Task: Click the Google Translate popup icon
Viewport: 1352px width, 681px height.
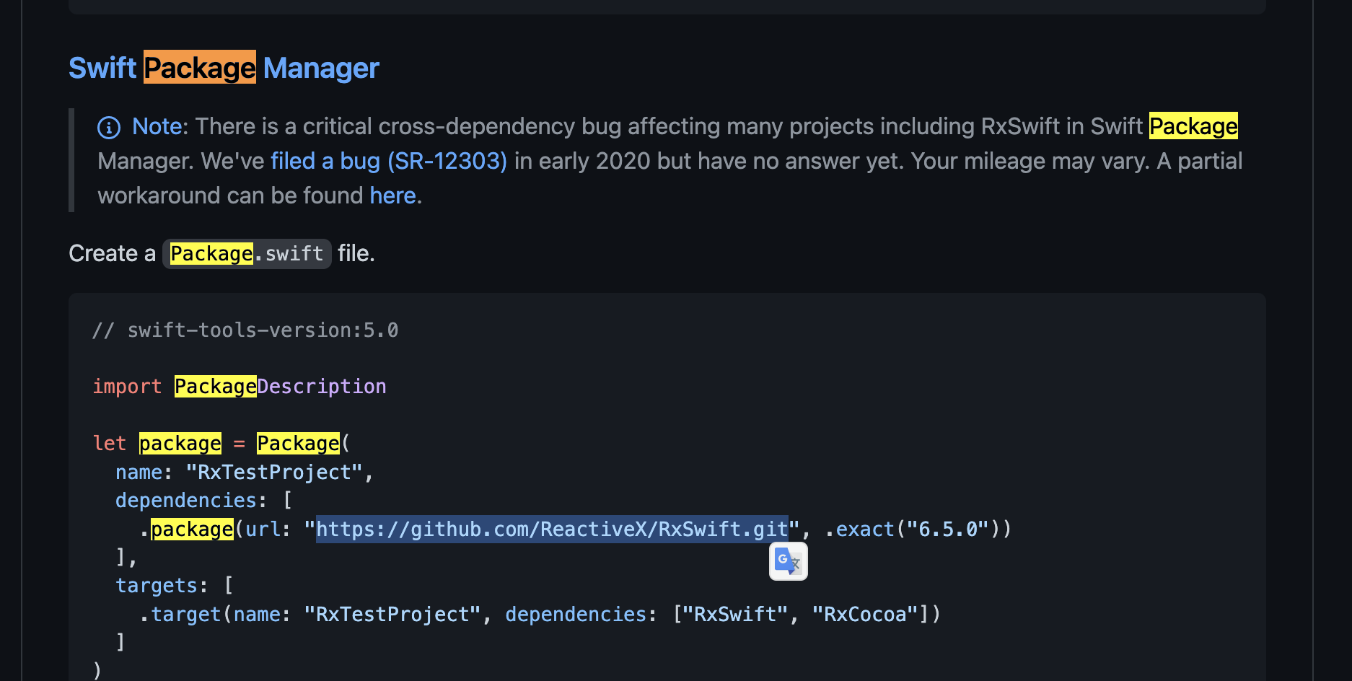Action: [788, 561]
